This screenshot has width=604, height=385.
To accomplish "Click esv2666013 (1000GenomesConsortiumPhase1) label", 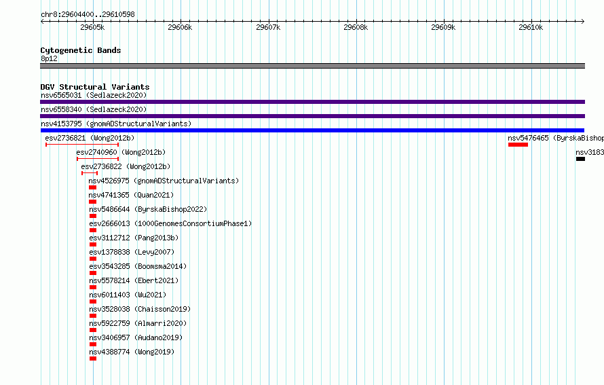I will (170, 223).
